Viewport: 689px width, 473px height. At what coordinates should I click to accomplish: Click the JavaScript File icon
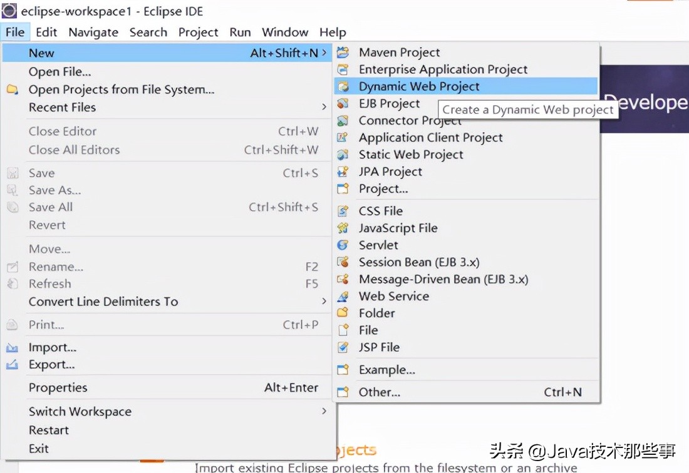coord(343,228)
